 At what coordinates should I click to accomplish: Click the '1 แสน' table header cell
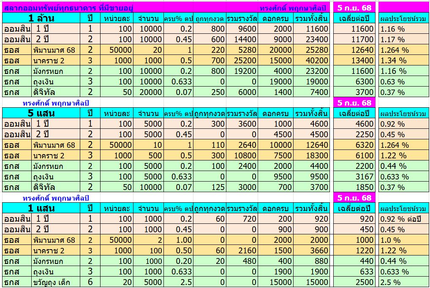[x=41, y=209]
